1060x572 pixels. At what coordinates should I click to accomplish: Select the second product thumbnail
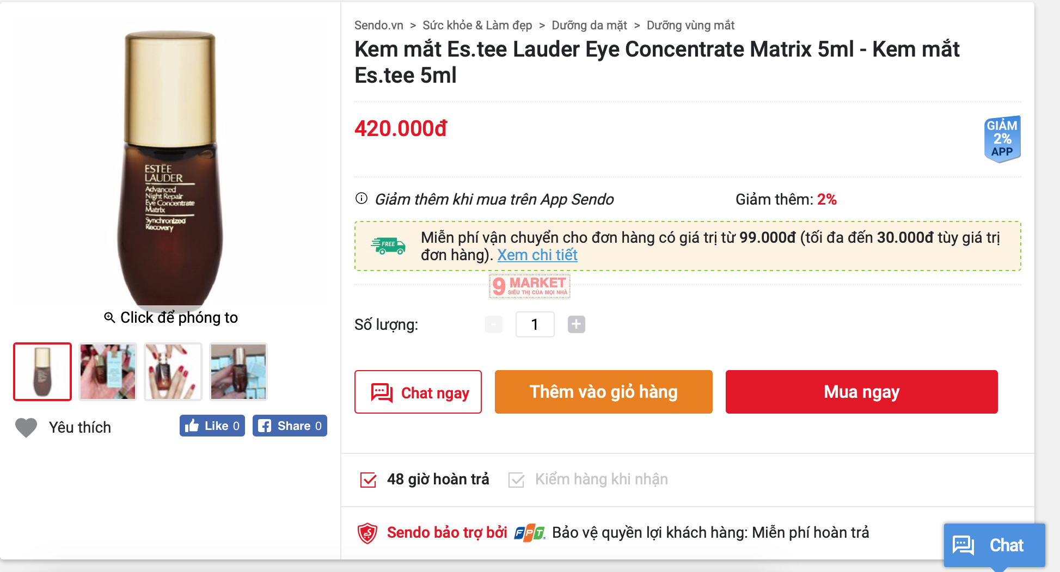click(x=108, y=372)
